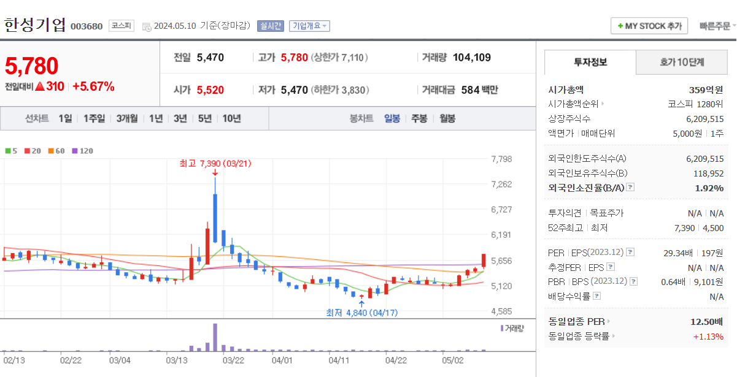The image size is (737, 377).
Task: Click the purple 거래량 volume legend
Action: point(512,329)
